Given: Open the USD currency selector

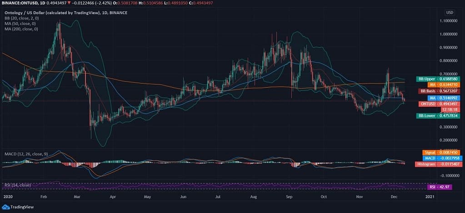Looking at the screenshot, I should pyautogui.click(x=450, y=12).
